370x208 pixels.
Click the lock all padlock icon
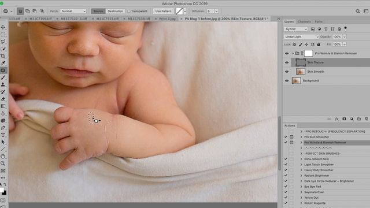tap(319, 44)
